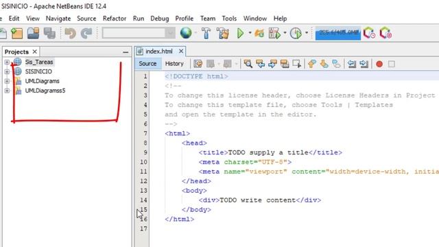Open the Edit menu
The height and width of the screenshot is (247, 439).
14,19
